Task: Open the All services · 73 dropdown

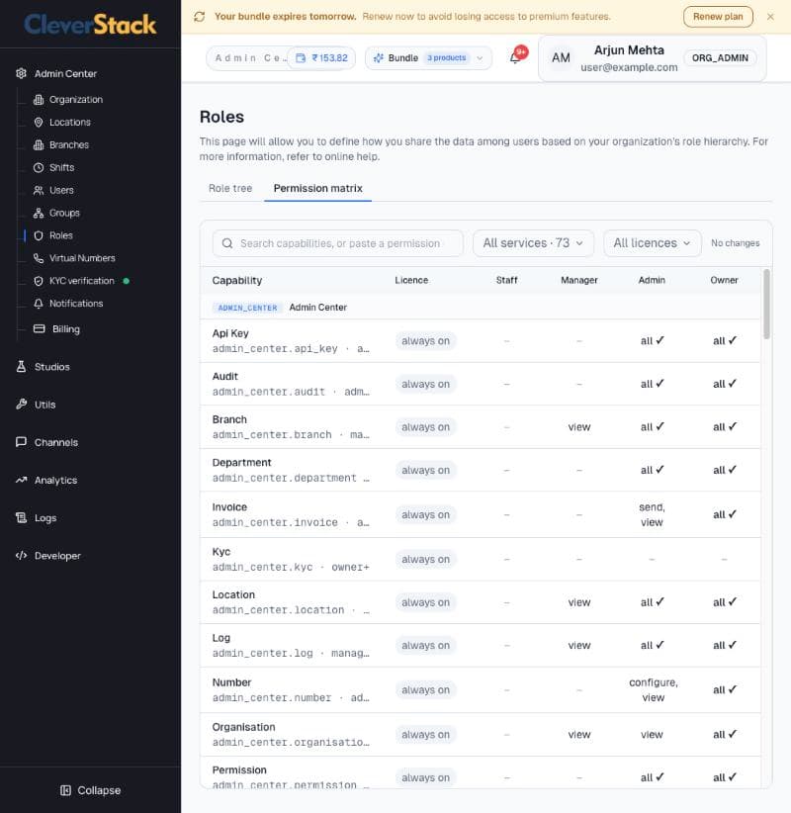Action: (533, 243)
